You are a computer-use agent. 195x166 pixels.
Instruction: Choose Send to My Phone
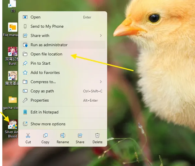pyautogui.click(x=47, y=26)
